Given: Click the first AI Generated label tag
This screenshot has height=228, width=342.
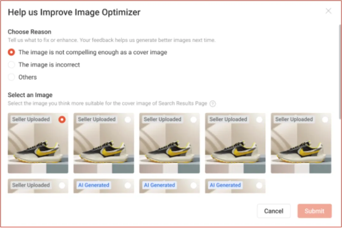Looking at the screenshot, I should pyautogui.click(x=93, y=185).
